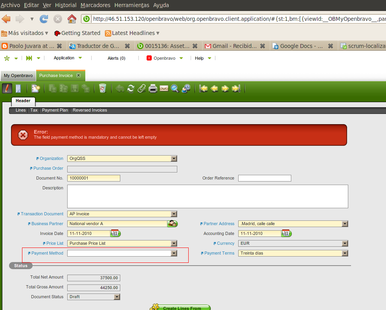
Task: Click the magnifying glass Search icon
Action: (x=175, y=88)
